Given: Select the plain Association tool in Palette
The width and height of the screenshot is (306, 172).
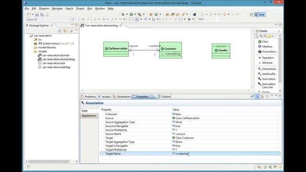Looking at the screenshot, I should (x=267, y=79).
